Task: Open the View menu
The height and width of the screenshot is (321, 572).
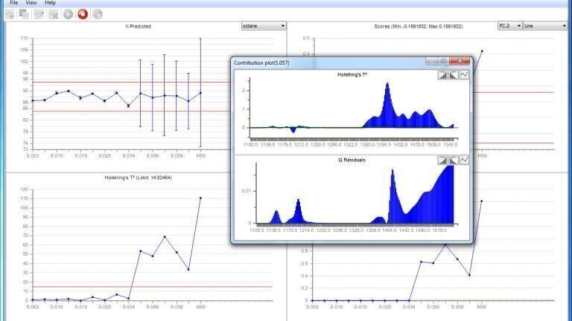Action: [31, 2]
